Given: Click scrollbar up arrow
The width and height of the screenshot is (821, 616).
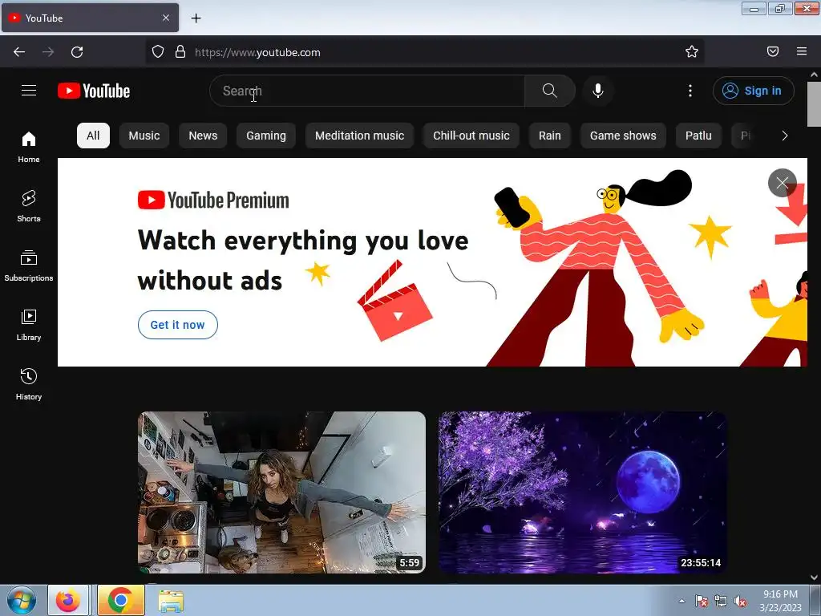Looking at the screenshot, I should pyautogui.click(x=814, y=75).
